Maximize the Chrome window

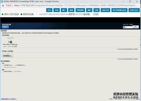click(130, 2)
